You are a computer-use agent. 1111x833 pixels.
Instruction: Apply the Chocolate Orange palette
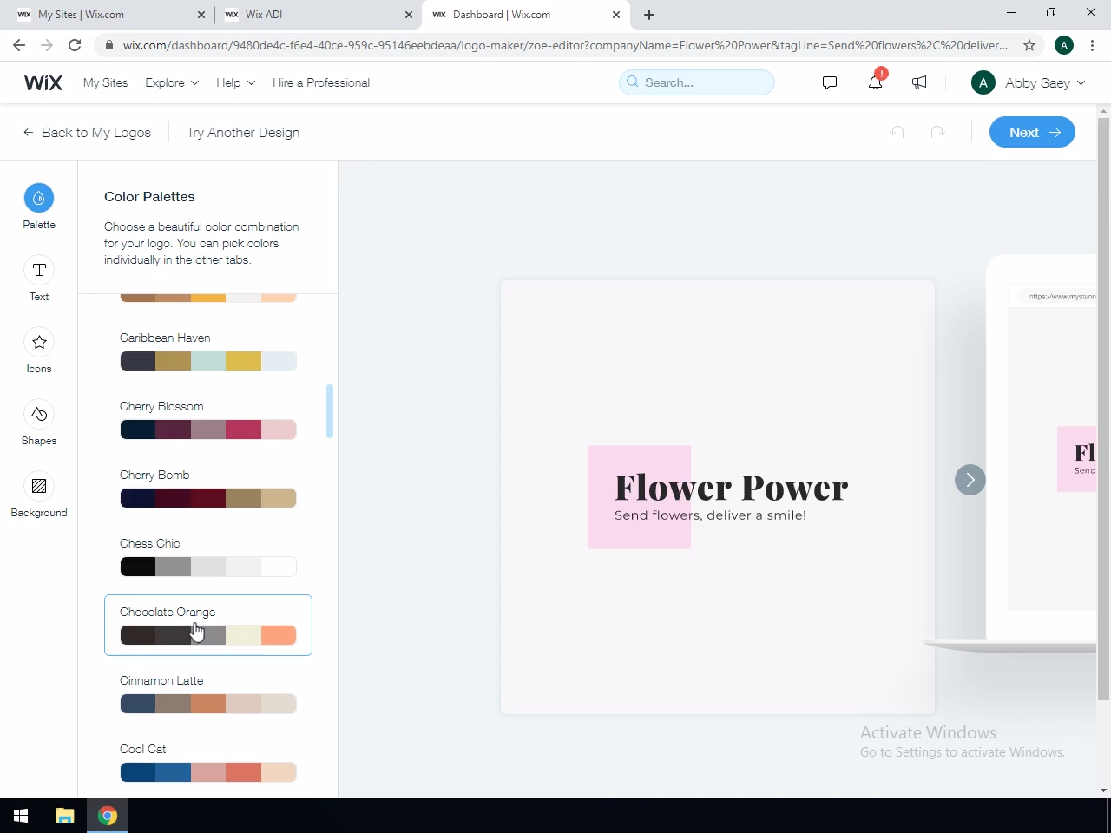click(208, 625)
